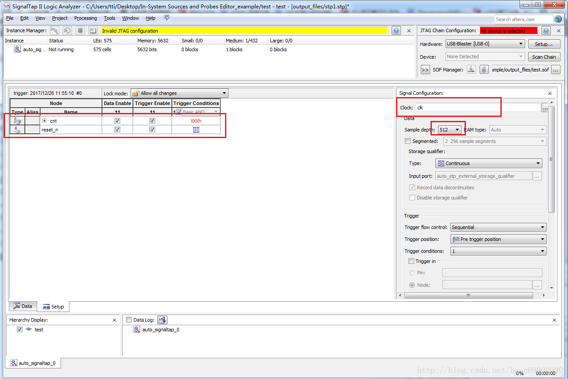568x379 pixels.
Task: Toggle Data Enable checkbox for cnt
Action: tap(117, 120)
